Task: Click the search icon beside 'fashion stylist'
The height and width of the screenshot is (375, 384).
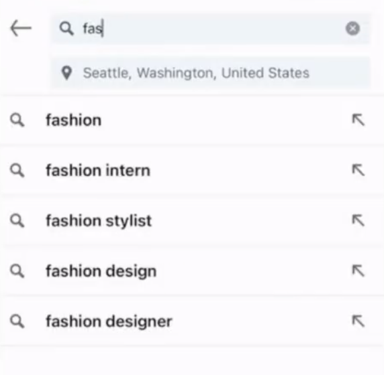Action: tap(17, 220)
